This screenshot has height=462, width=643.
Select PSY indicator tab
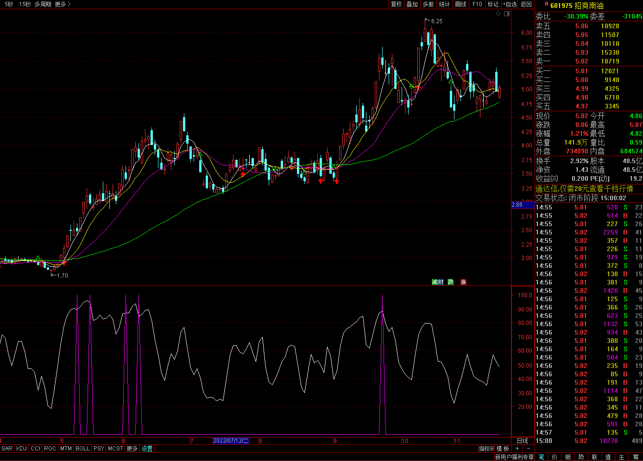click(99, 449)
